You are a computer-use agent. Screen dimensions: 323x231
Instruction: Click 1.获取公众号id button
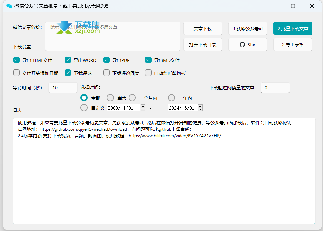click(x=248, y=28)
